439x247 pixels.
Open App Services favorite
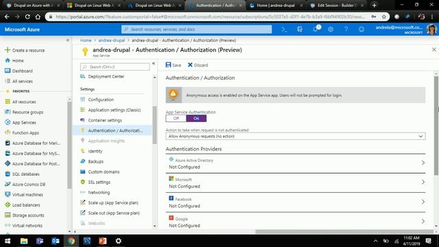[24, 123]
